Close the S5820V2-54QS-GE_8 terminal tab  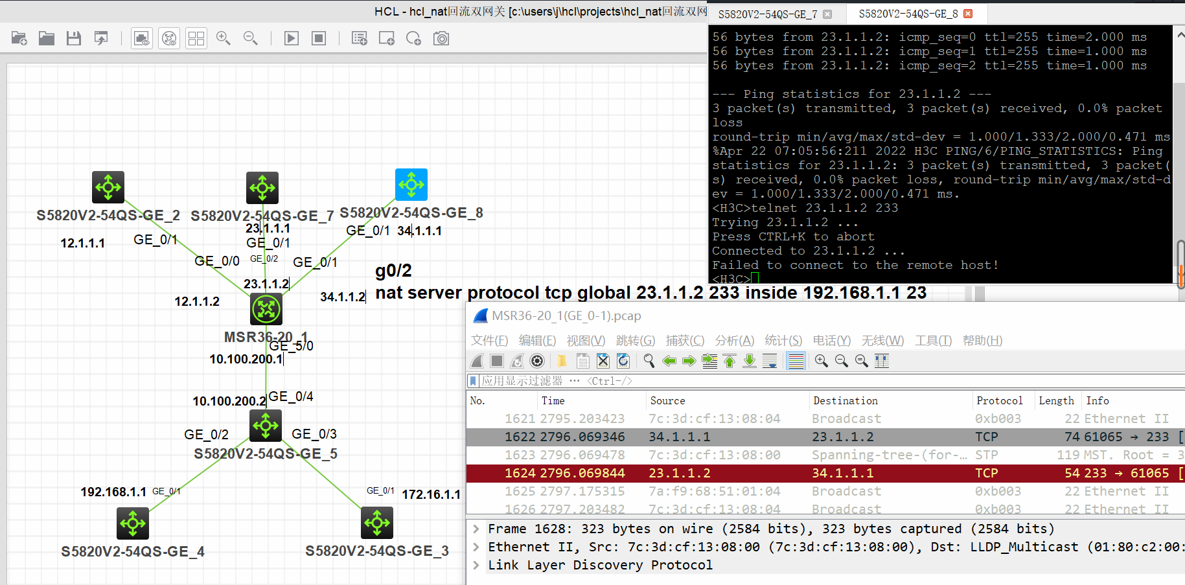pyautogui.click(x=968, y=14)
